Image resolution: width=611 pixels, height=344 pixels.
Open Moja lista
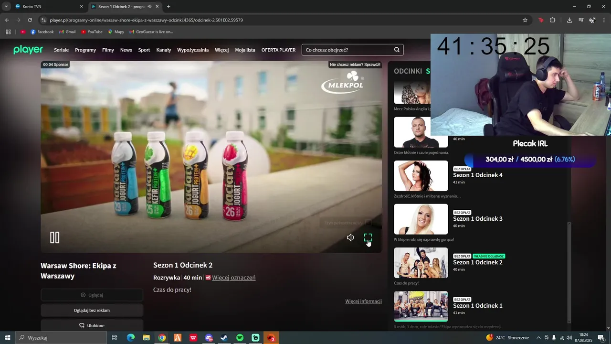(x=245, y=50)
